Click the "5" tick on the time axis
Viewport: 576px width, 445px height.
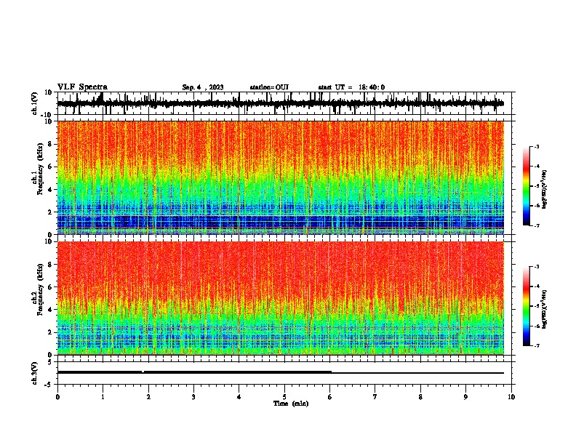pyautogui.click(x=284, y=397)
